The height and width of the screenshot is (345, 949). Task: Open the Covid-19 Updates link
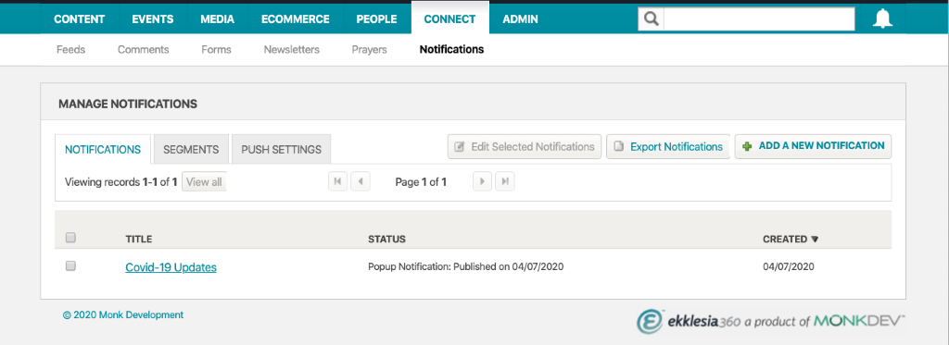[x=171, y=267]
